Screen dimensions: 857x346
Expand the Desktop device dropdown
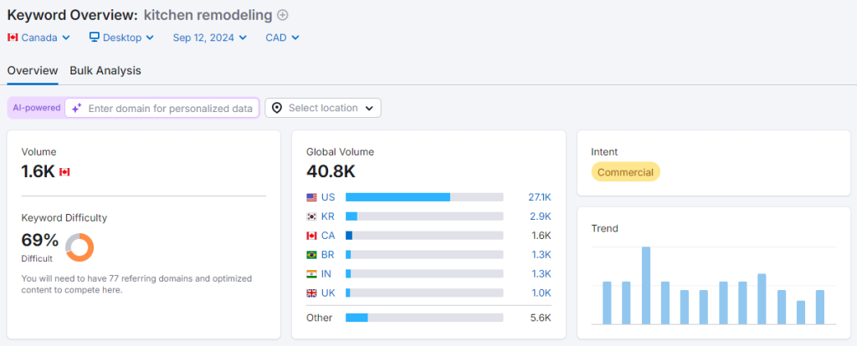point(121,38)
